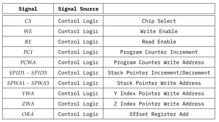
Task: Select the SPWA1 − SPWA3 signal cell
Action: [28, 83]
